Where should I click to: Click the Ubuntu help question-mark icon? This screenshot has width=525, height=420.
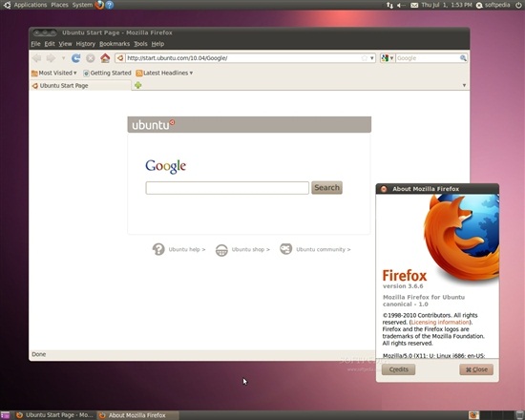[x=158, y=249]
